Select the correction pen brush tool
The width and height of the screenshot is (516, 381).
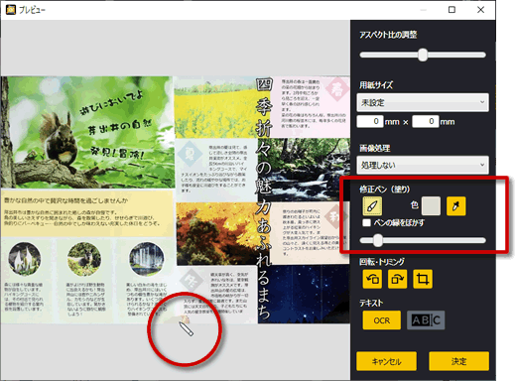[372, 206]
